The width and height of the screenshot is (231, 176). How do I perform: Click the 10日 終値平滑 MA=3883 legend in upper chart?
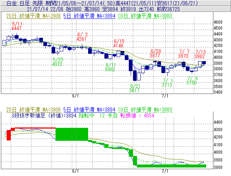(x=145, y=16)
